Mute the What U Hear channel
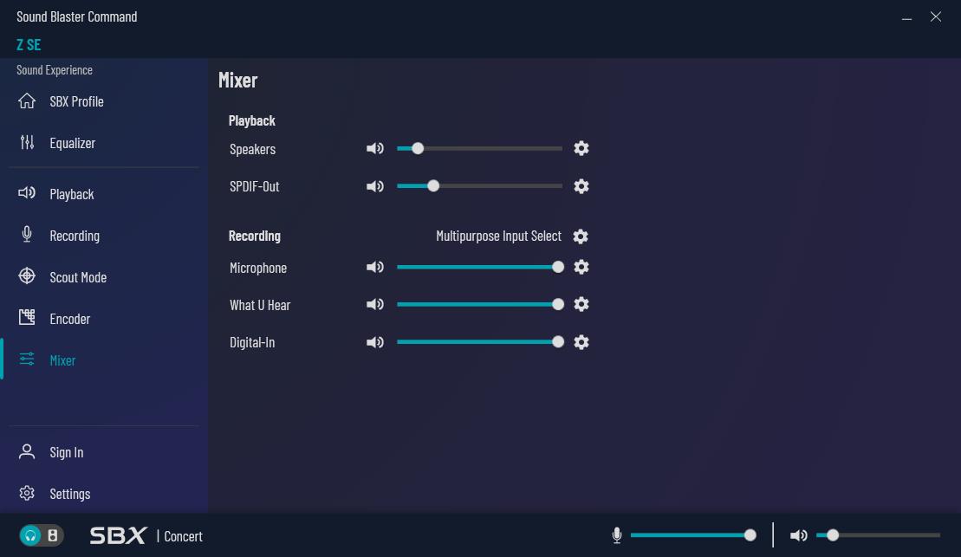 coord(375,304)
